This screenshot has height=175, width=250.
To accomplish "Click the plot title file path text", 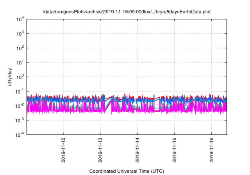I will [127, 12].
